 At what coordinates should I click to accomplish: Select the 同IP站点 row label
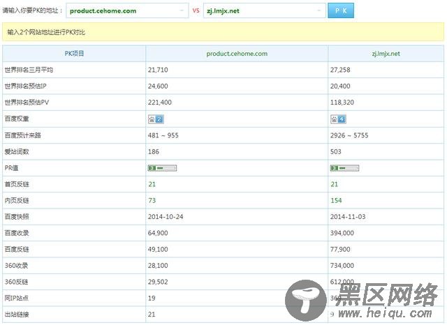click(x=17, y=298)
